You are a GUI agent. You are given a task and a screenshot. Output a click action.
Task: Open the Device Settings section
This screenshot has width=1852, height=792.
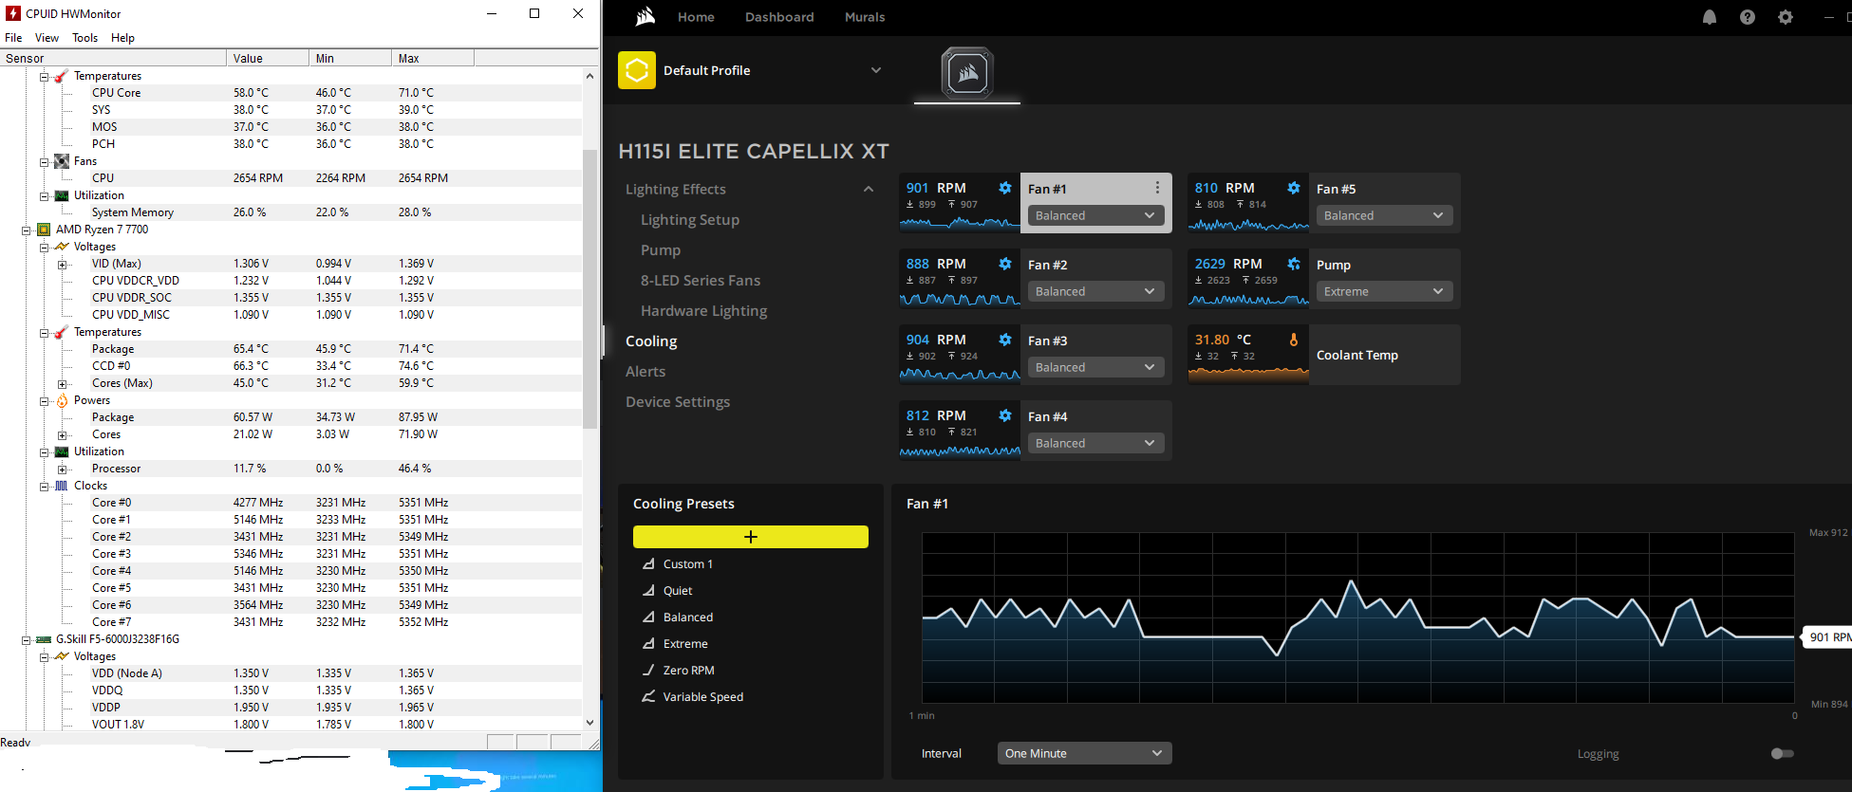pos(678,402)
